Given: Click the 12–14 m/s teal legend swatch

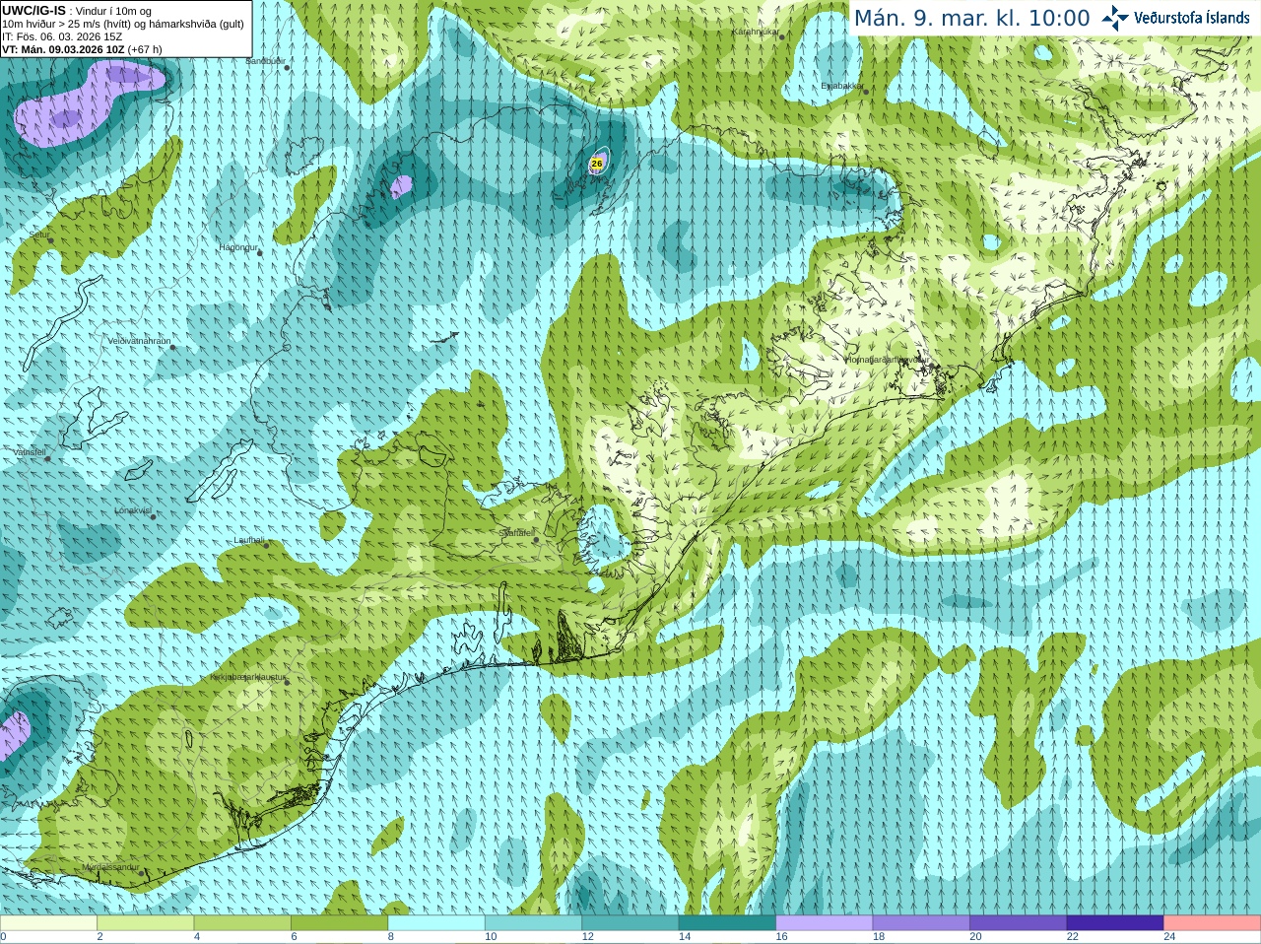Looking at the screenshot, I should click(x=630, y=923).
